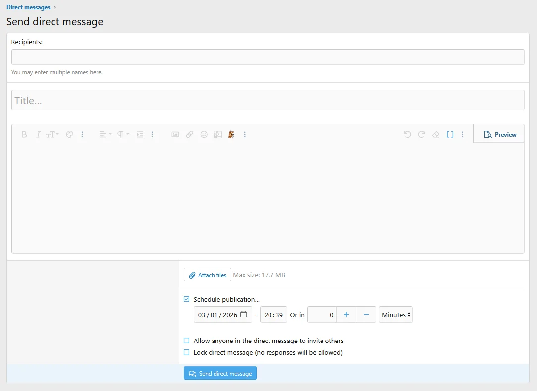Insert an image into the message
The height and width of the screenshot is (391, 537).
(175, 134)
